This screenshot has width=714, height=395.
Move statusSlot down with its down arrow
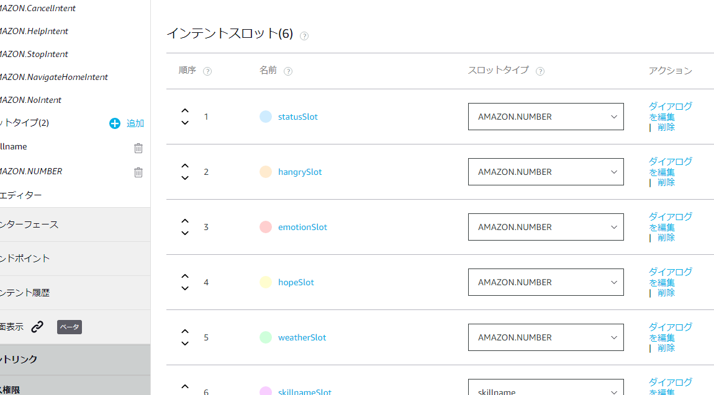(185, 123)
